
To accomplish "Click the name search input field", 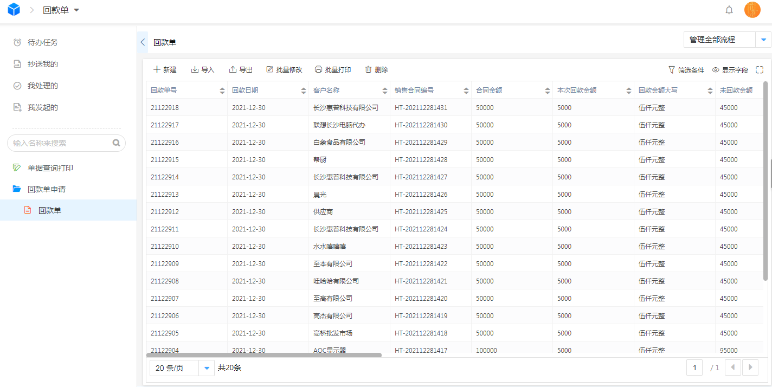I will (x=60, y=143).
